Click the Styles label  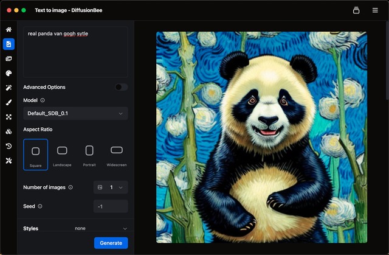[x=31, y=228]
